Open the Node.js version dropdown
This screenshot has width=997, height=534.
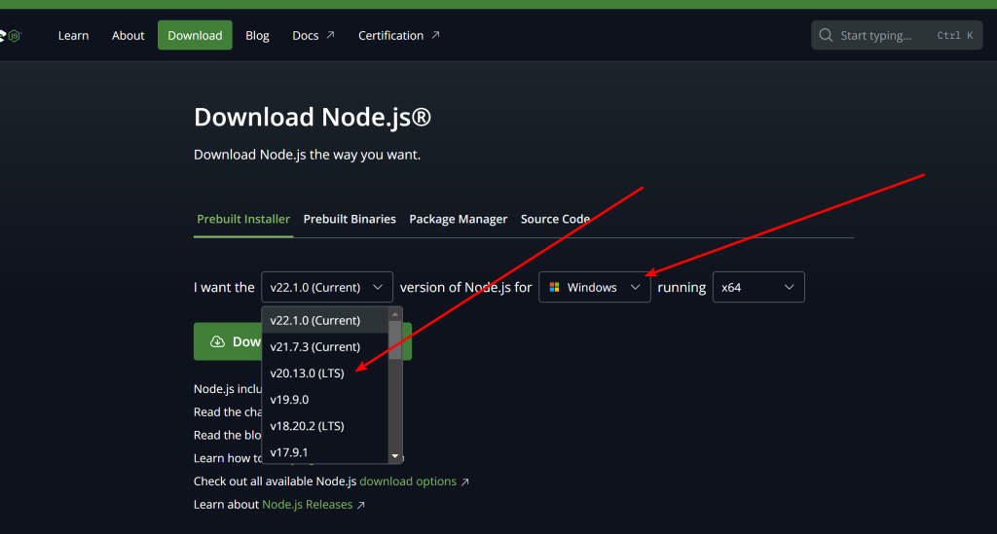point(326,288)
